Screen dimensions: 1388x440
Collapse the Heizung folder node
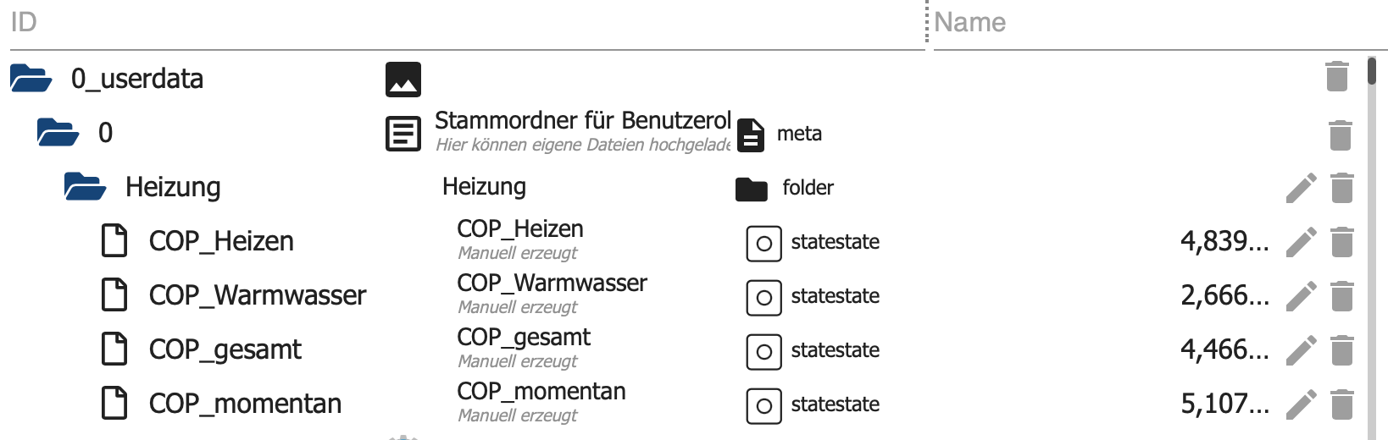pyautogui.click(x=86, y=187)
